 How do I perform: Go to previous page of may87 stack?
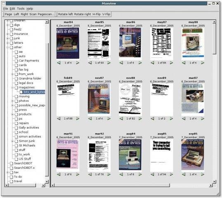153,63
